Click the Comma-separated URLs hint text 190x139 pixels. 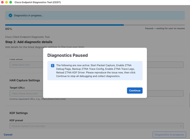(37, 99)
